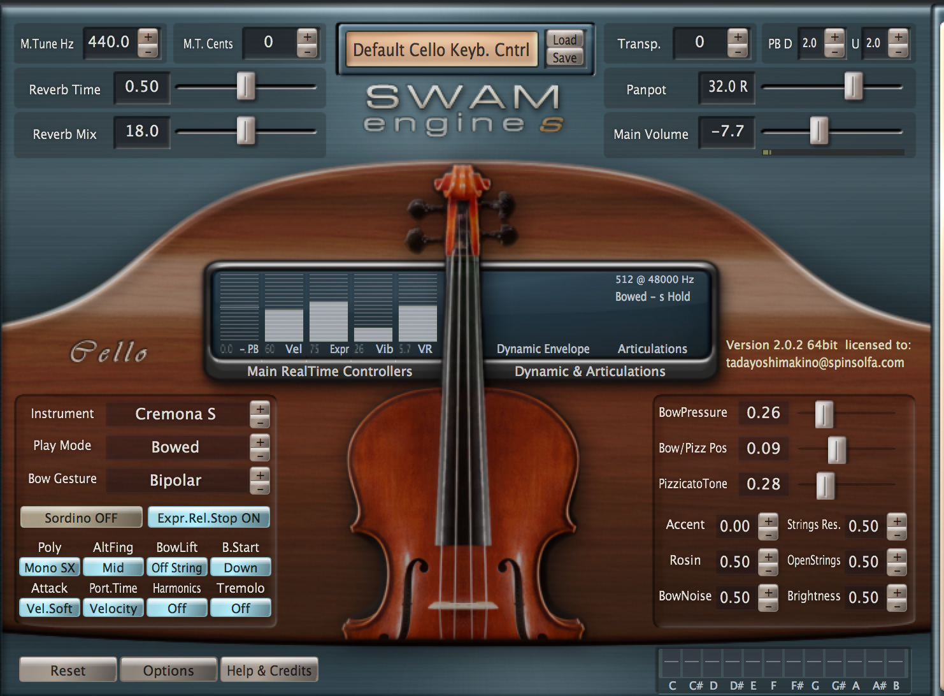Image resolution: width=944 pixels, height=696 pixels.
Task: Click the Main Volume -7.7 field
Action: pos(727,131)
